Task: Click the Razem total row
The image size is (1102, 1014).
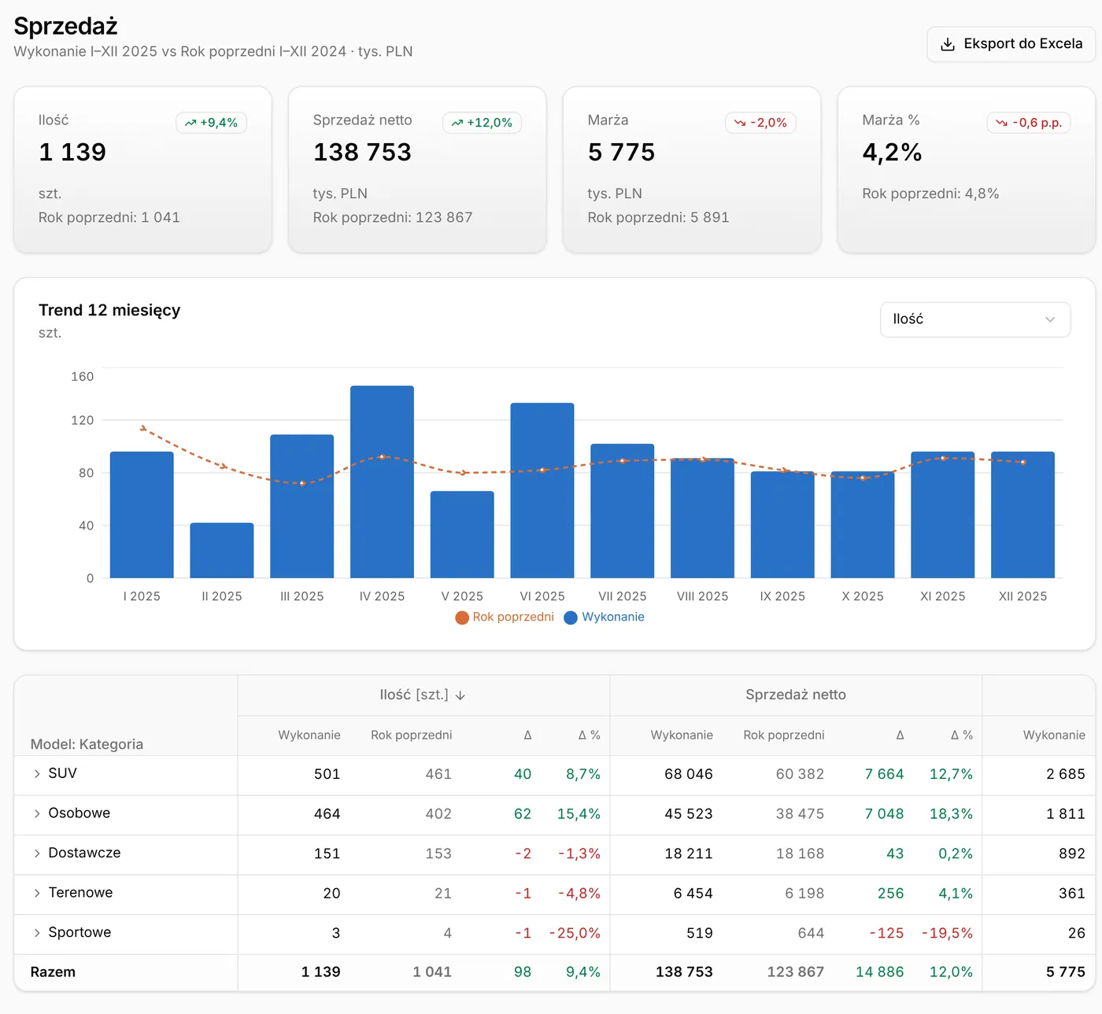Action: click(554, 972)
